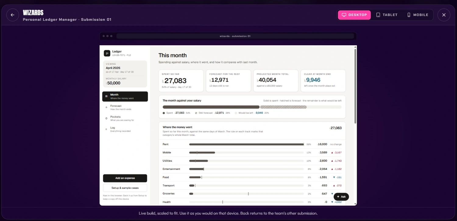This screenshot has width=457, height=221.
Task: Click the Pockets sidebar icon
Action: click(x=106, y=118)
